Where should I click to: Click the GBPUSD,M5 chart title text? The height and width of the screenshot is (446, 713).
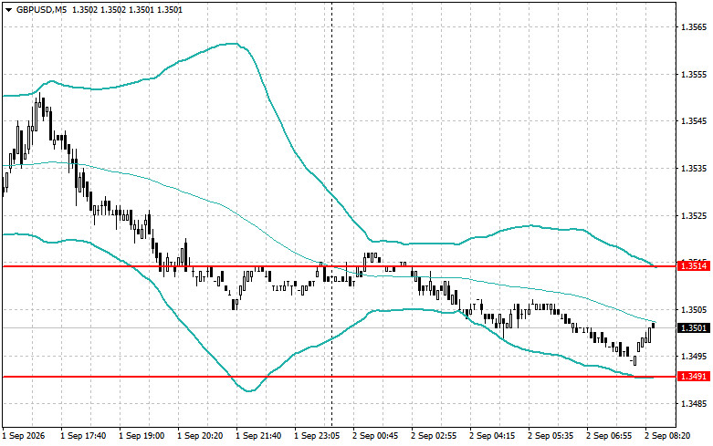[x=41, y=9]
